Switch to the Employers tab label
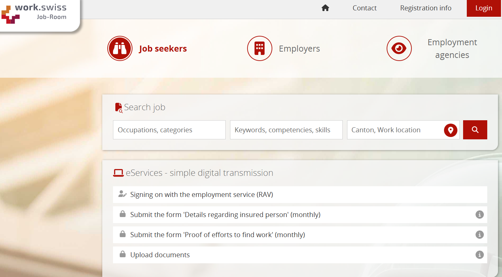Image resolution: width=502 pixels, height=277 pixels. 299,49
